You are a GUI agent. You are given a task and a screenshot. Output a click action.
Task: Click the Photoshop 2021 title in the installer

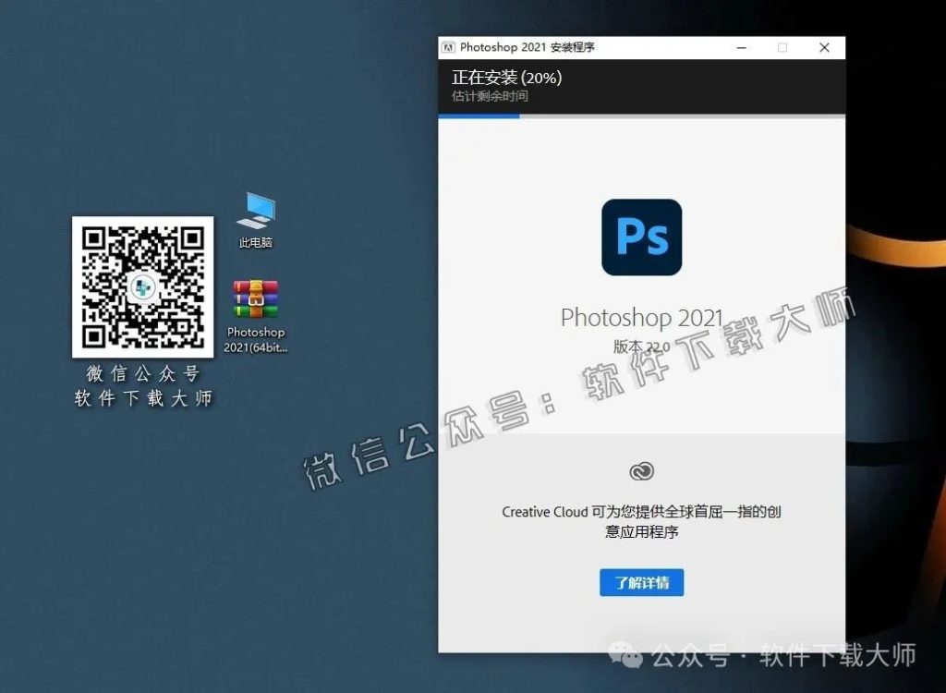pyautogui.click(x=641, y=317)
